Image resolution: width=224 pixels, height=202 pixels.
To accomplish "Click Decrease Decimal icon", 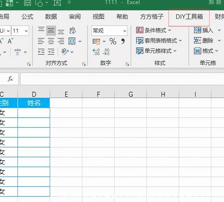I will point(106,52).
